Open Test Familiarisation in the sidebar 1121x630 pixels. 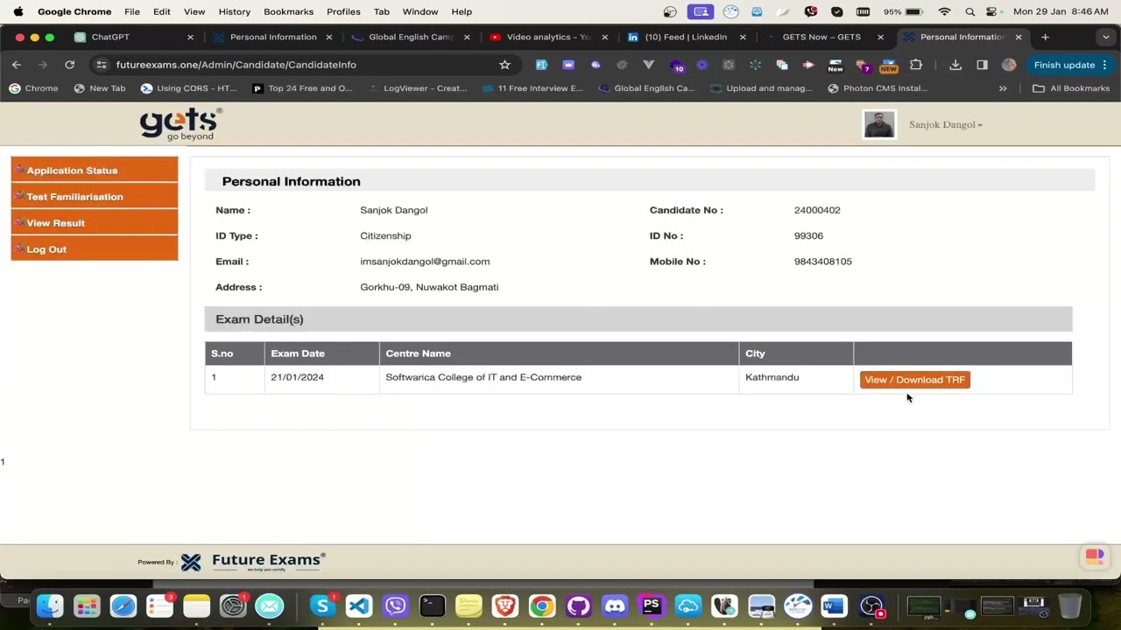95,196
